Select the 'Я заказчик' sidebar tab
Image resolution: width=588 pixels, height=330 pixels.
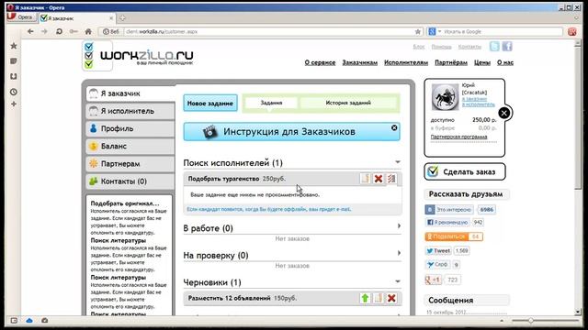[x=130, y=93]
